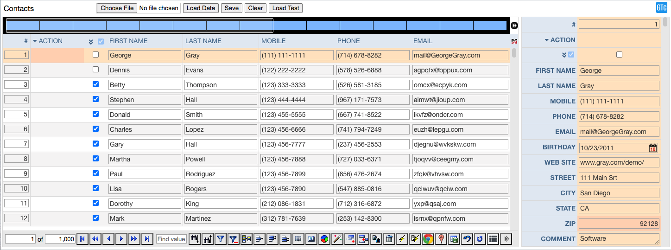Check the checkbox for George Gray's row
Image resolution: width=671 pixels, height=250 pixels.
96,55
